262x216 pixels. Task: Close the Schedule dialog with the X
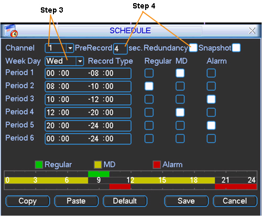tap(252, 30)
